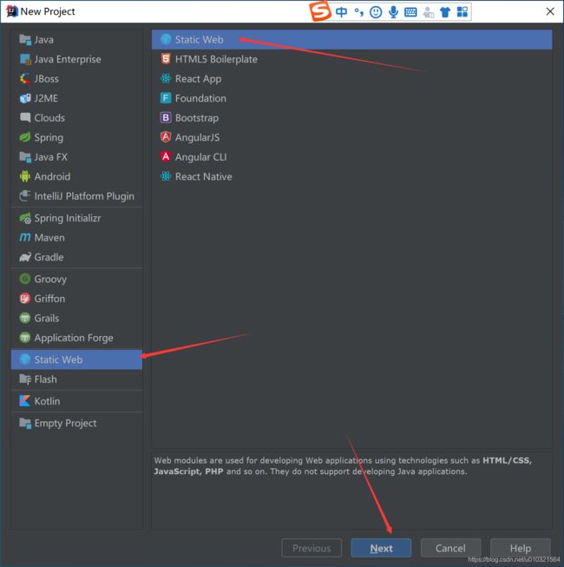Select the Application Forge label
The height and width of the screenshot is (567, 564).
click(x=74, y=338)
